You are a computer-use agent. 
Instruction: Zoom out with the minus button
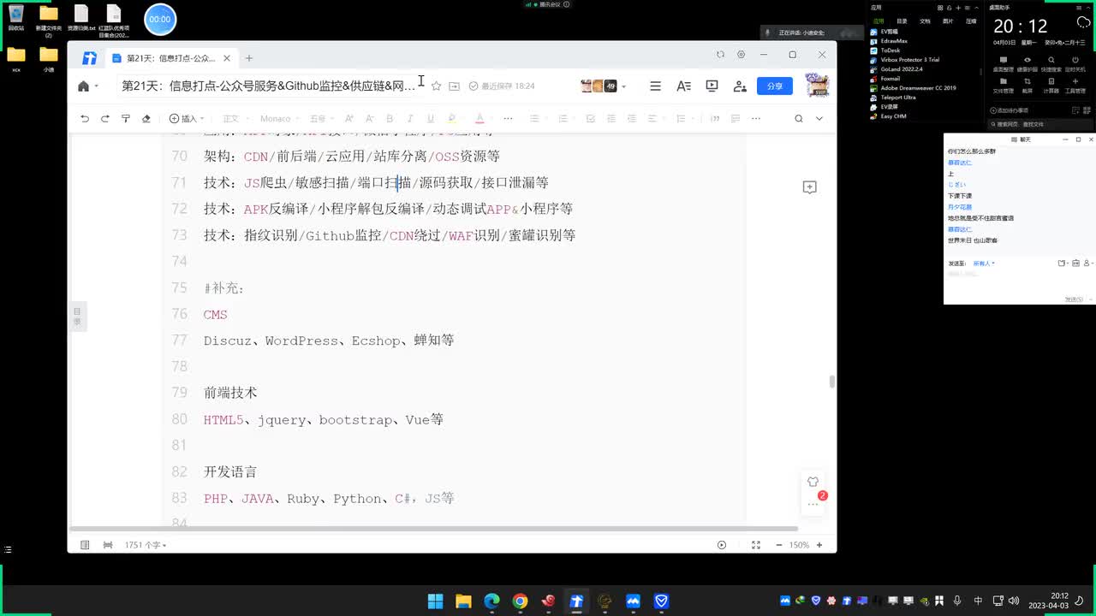click(x=778, y=545)
